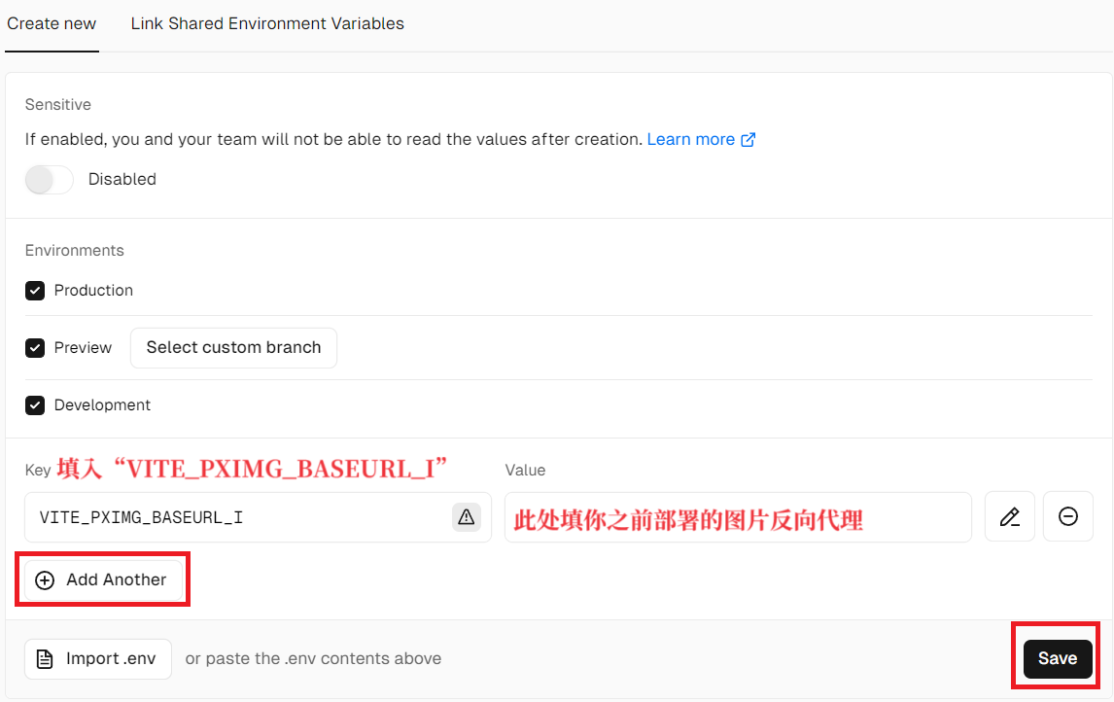The width and height of the screenshot is (1114, 702).
Task: Click the Disabled label beside the switch
Action: tap(122, 180)
